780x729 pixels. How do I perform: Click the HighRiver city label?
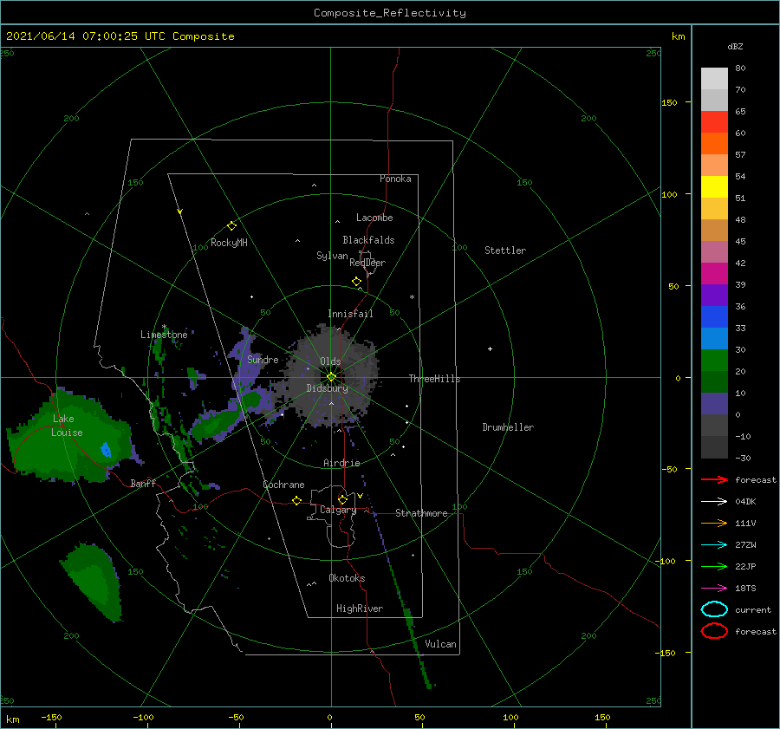pyautogui.click(x=360, y=609)
